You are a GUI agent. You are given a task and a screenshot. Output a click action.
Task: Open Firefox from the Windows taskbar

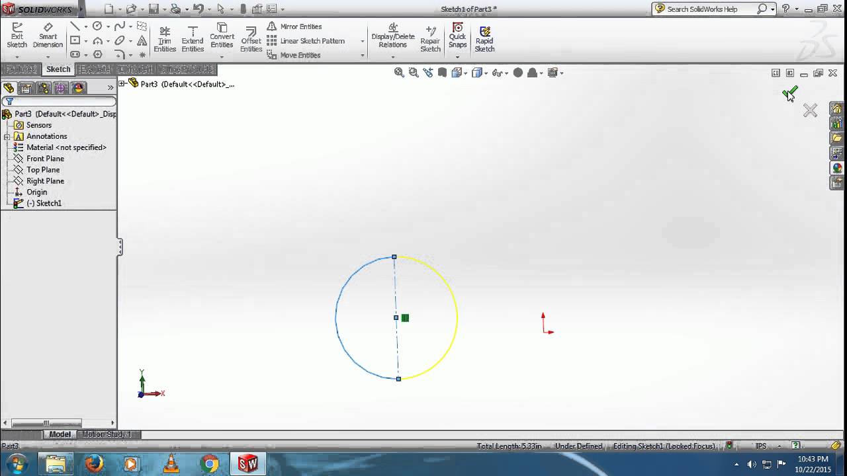(x=94, y=464)
